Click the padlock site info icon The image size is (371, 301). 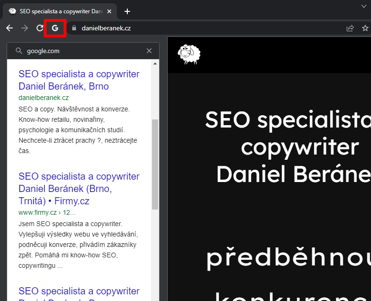[x=74, y=28]
